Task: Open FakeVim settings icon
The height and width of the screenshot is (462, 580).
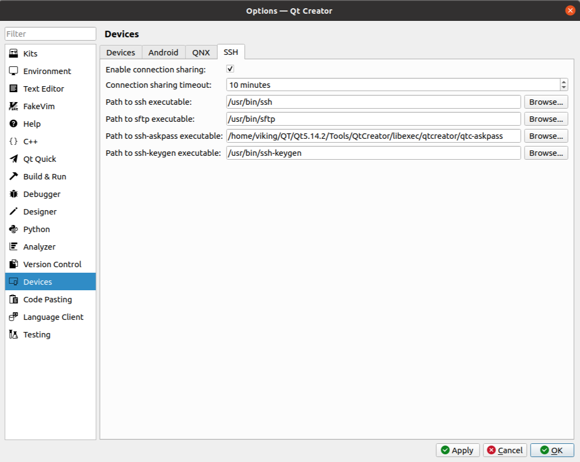Action: (x=13, y=106)
